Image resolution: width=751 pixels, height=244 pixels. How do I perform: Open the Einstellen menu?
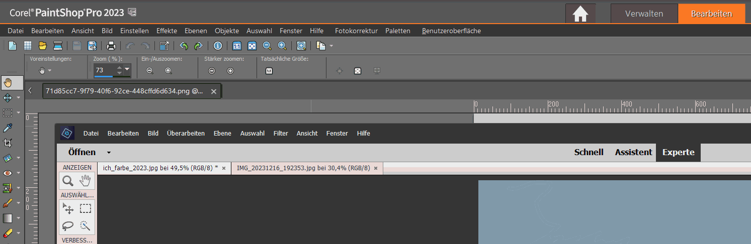[134, 31]
